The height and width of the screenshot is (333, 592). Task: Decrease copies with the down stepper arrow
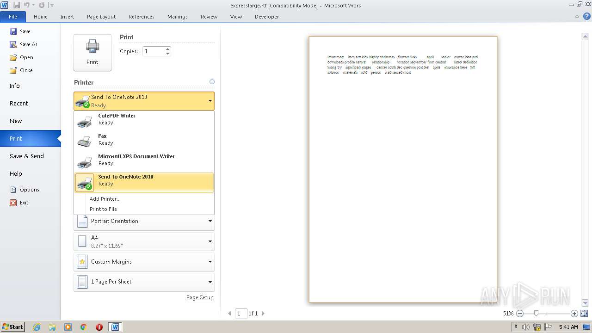168,54
